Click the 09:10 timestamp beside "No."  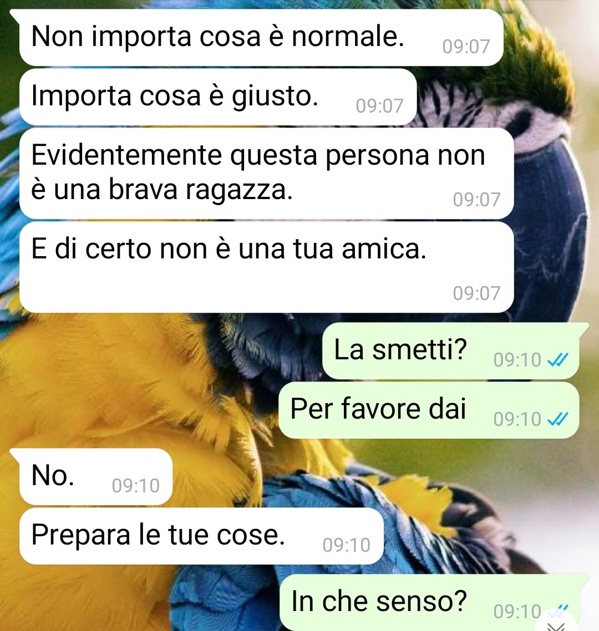[136, 486]
